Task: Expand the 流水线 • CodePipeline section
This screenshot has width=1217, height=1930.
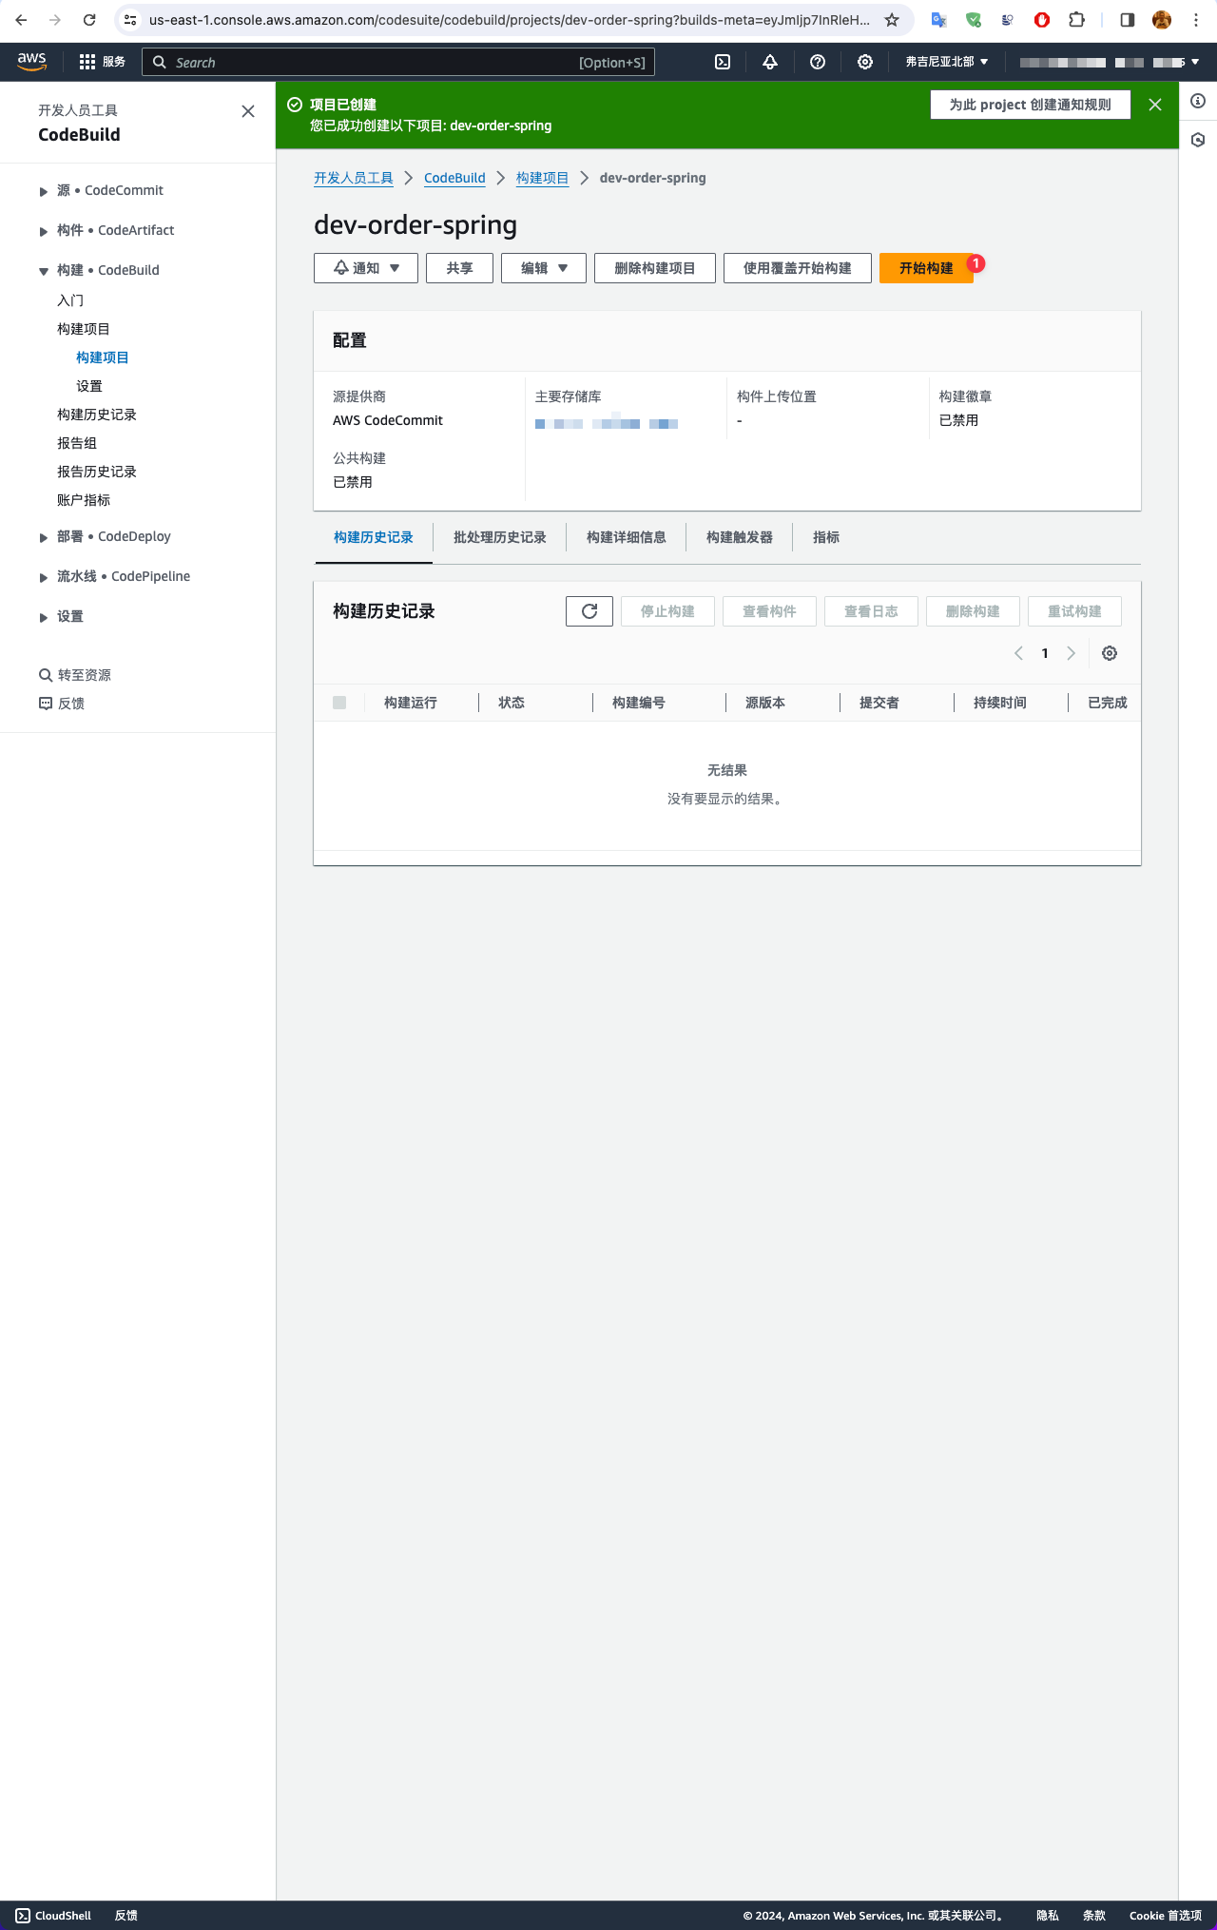Action: 44,578
